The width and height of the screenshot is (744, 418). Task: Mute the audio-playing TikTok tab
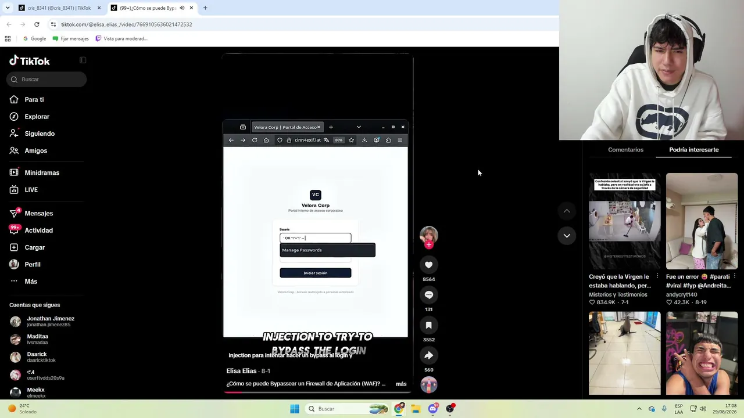182,8
